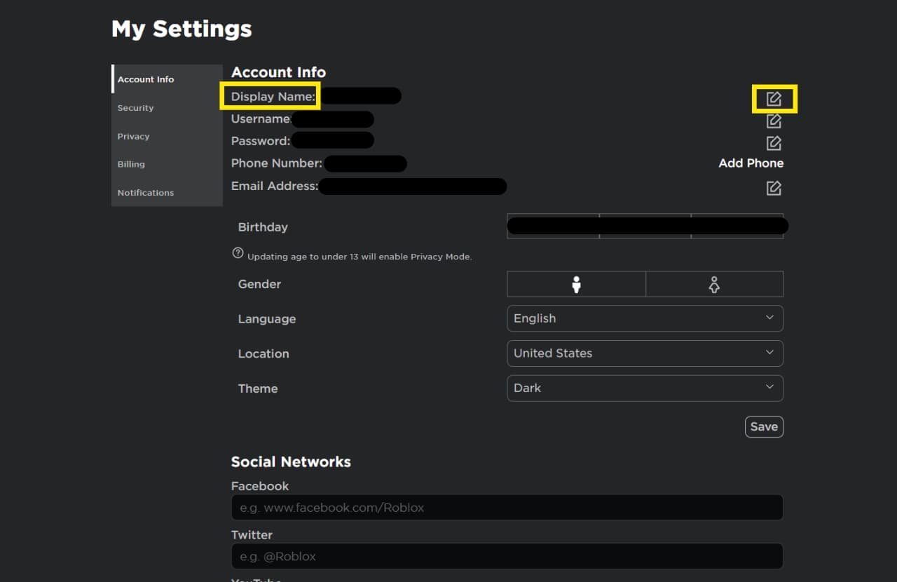The height and width of the screenshot is (582, 897).
Task: Open the birthday year selector
Action: click(739, 225)
